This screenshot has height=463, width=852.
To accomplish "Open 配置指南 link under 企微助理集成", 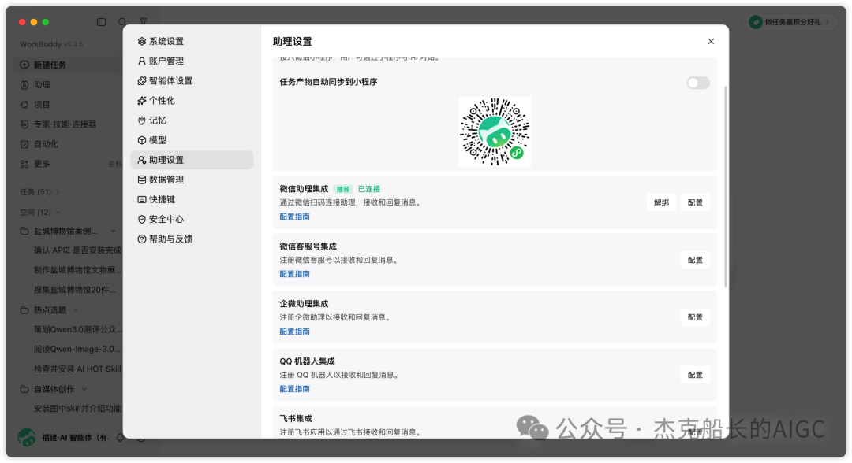I will (294, 332).
